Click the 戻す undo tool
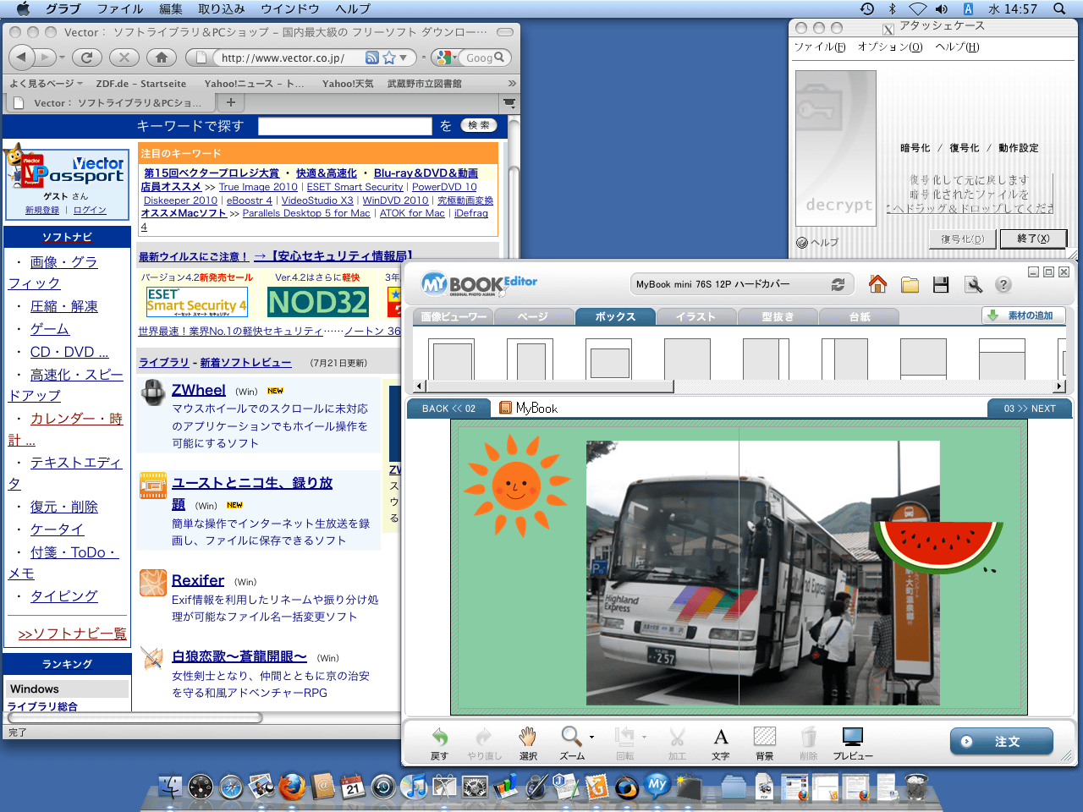1083x812 pixels. pyautogui.click(x=440, y=743)
